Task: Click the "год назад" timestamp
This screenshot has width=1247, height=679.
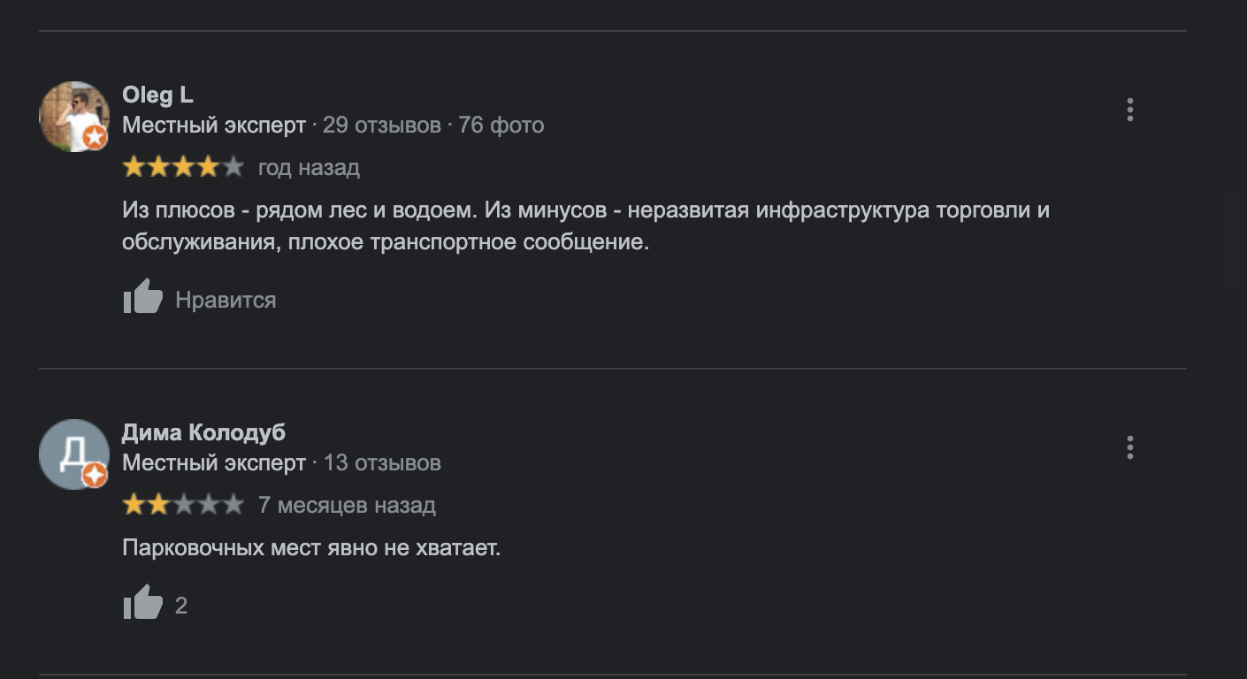Action: click(x=309, y=168)
